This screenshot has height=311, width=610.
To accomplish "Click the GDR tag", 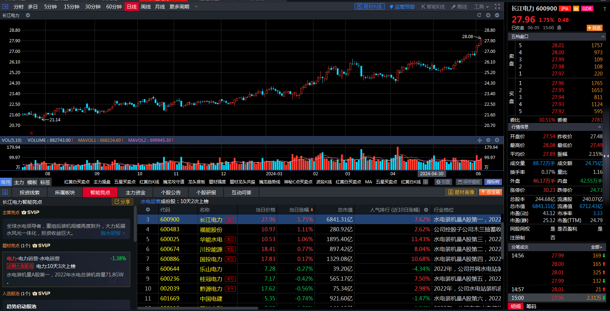I will tap(587, 9).
